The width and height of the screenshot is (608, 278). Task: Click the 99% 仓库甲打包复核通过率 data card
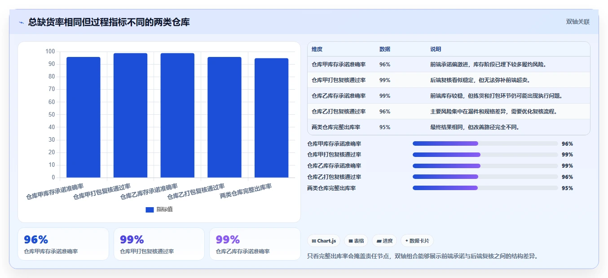[159, 244]
